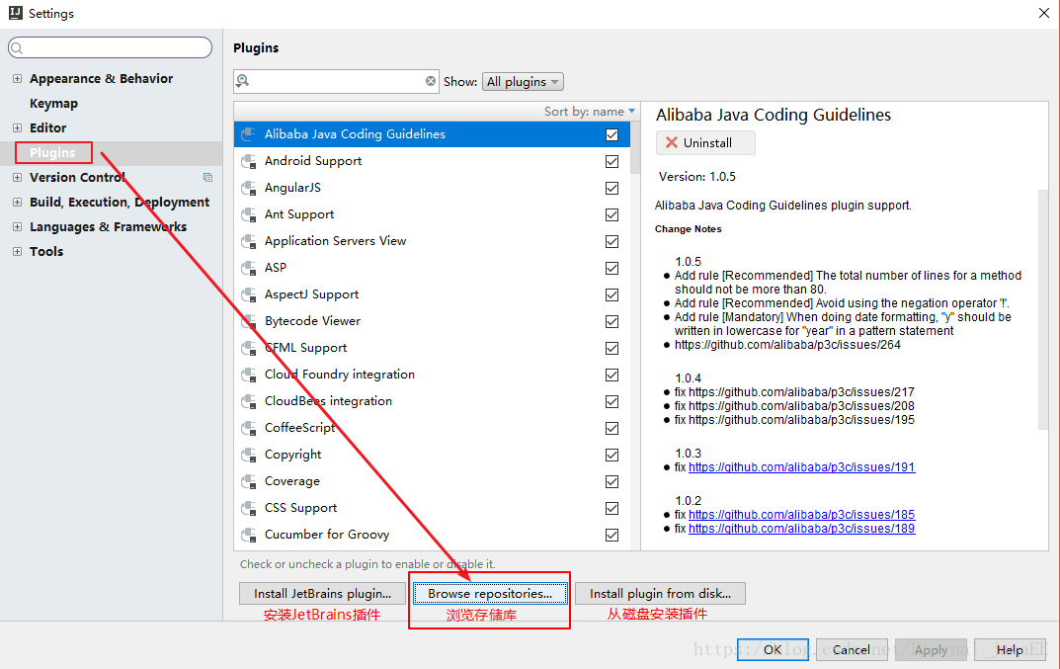Image resolution: width=1060 pixels, height=669 pixels.
Task: Click the Browse repositories button
Action: [x=490, y=593]
